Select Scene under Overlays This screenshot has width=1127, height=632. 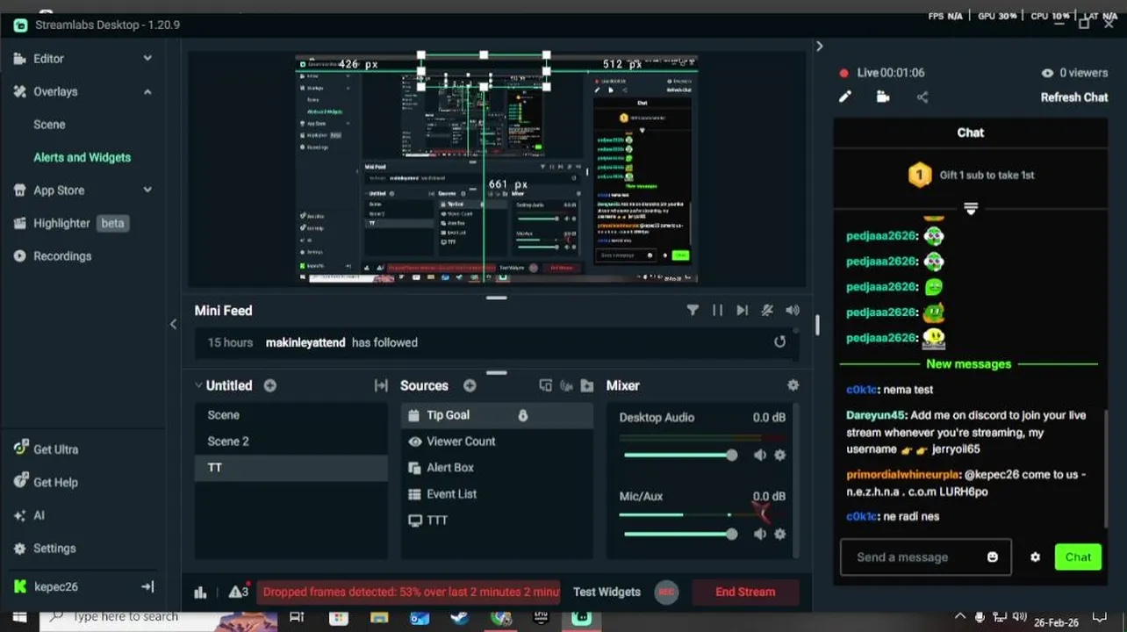pyautogui.click(x=49, y=125)
